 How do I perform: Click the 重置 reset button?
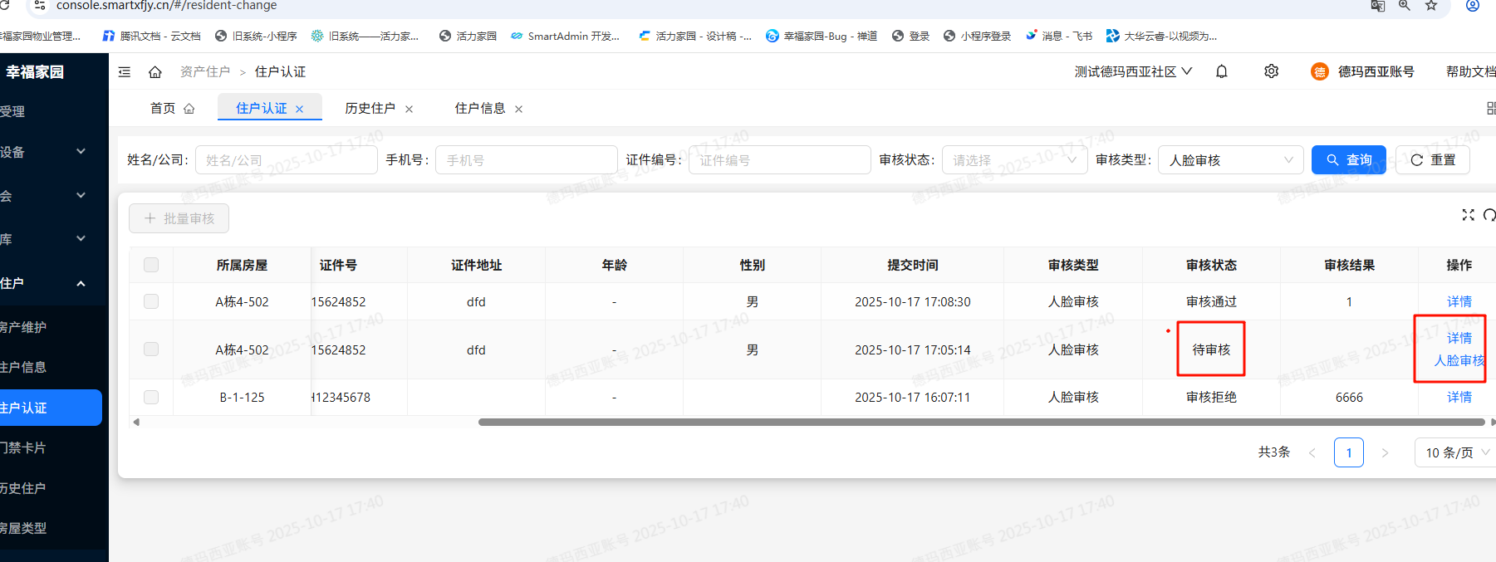(x=1433, y=159)
